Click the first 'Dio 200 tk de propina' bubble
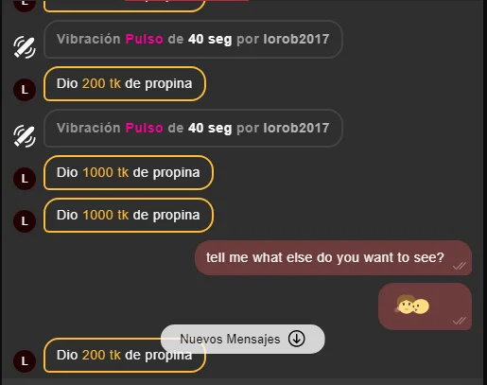 click(125, 84)
